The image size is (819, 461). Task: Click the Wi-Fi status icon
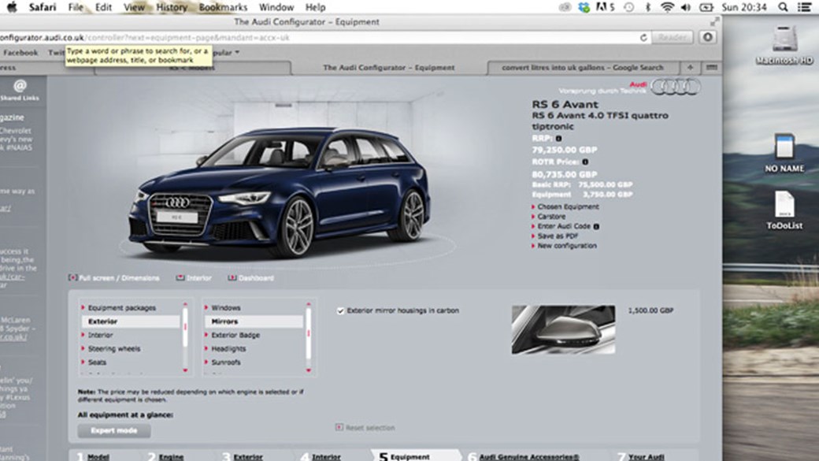pos(667,7)
